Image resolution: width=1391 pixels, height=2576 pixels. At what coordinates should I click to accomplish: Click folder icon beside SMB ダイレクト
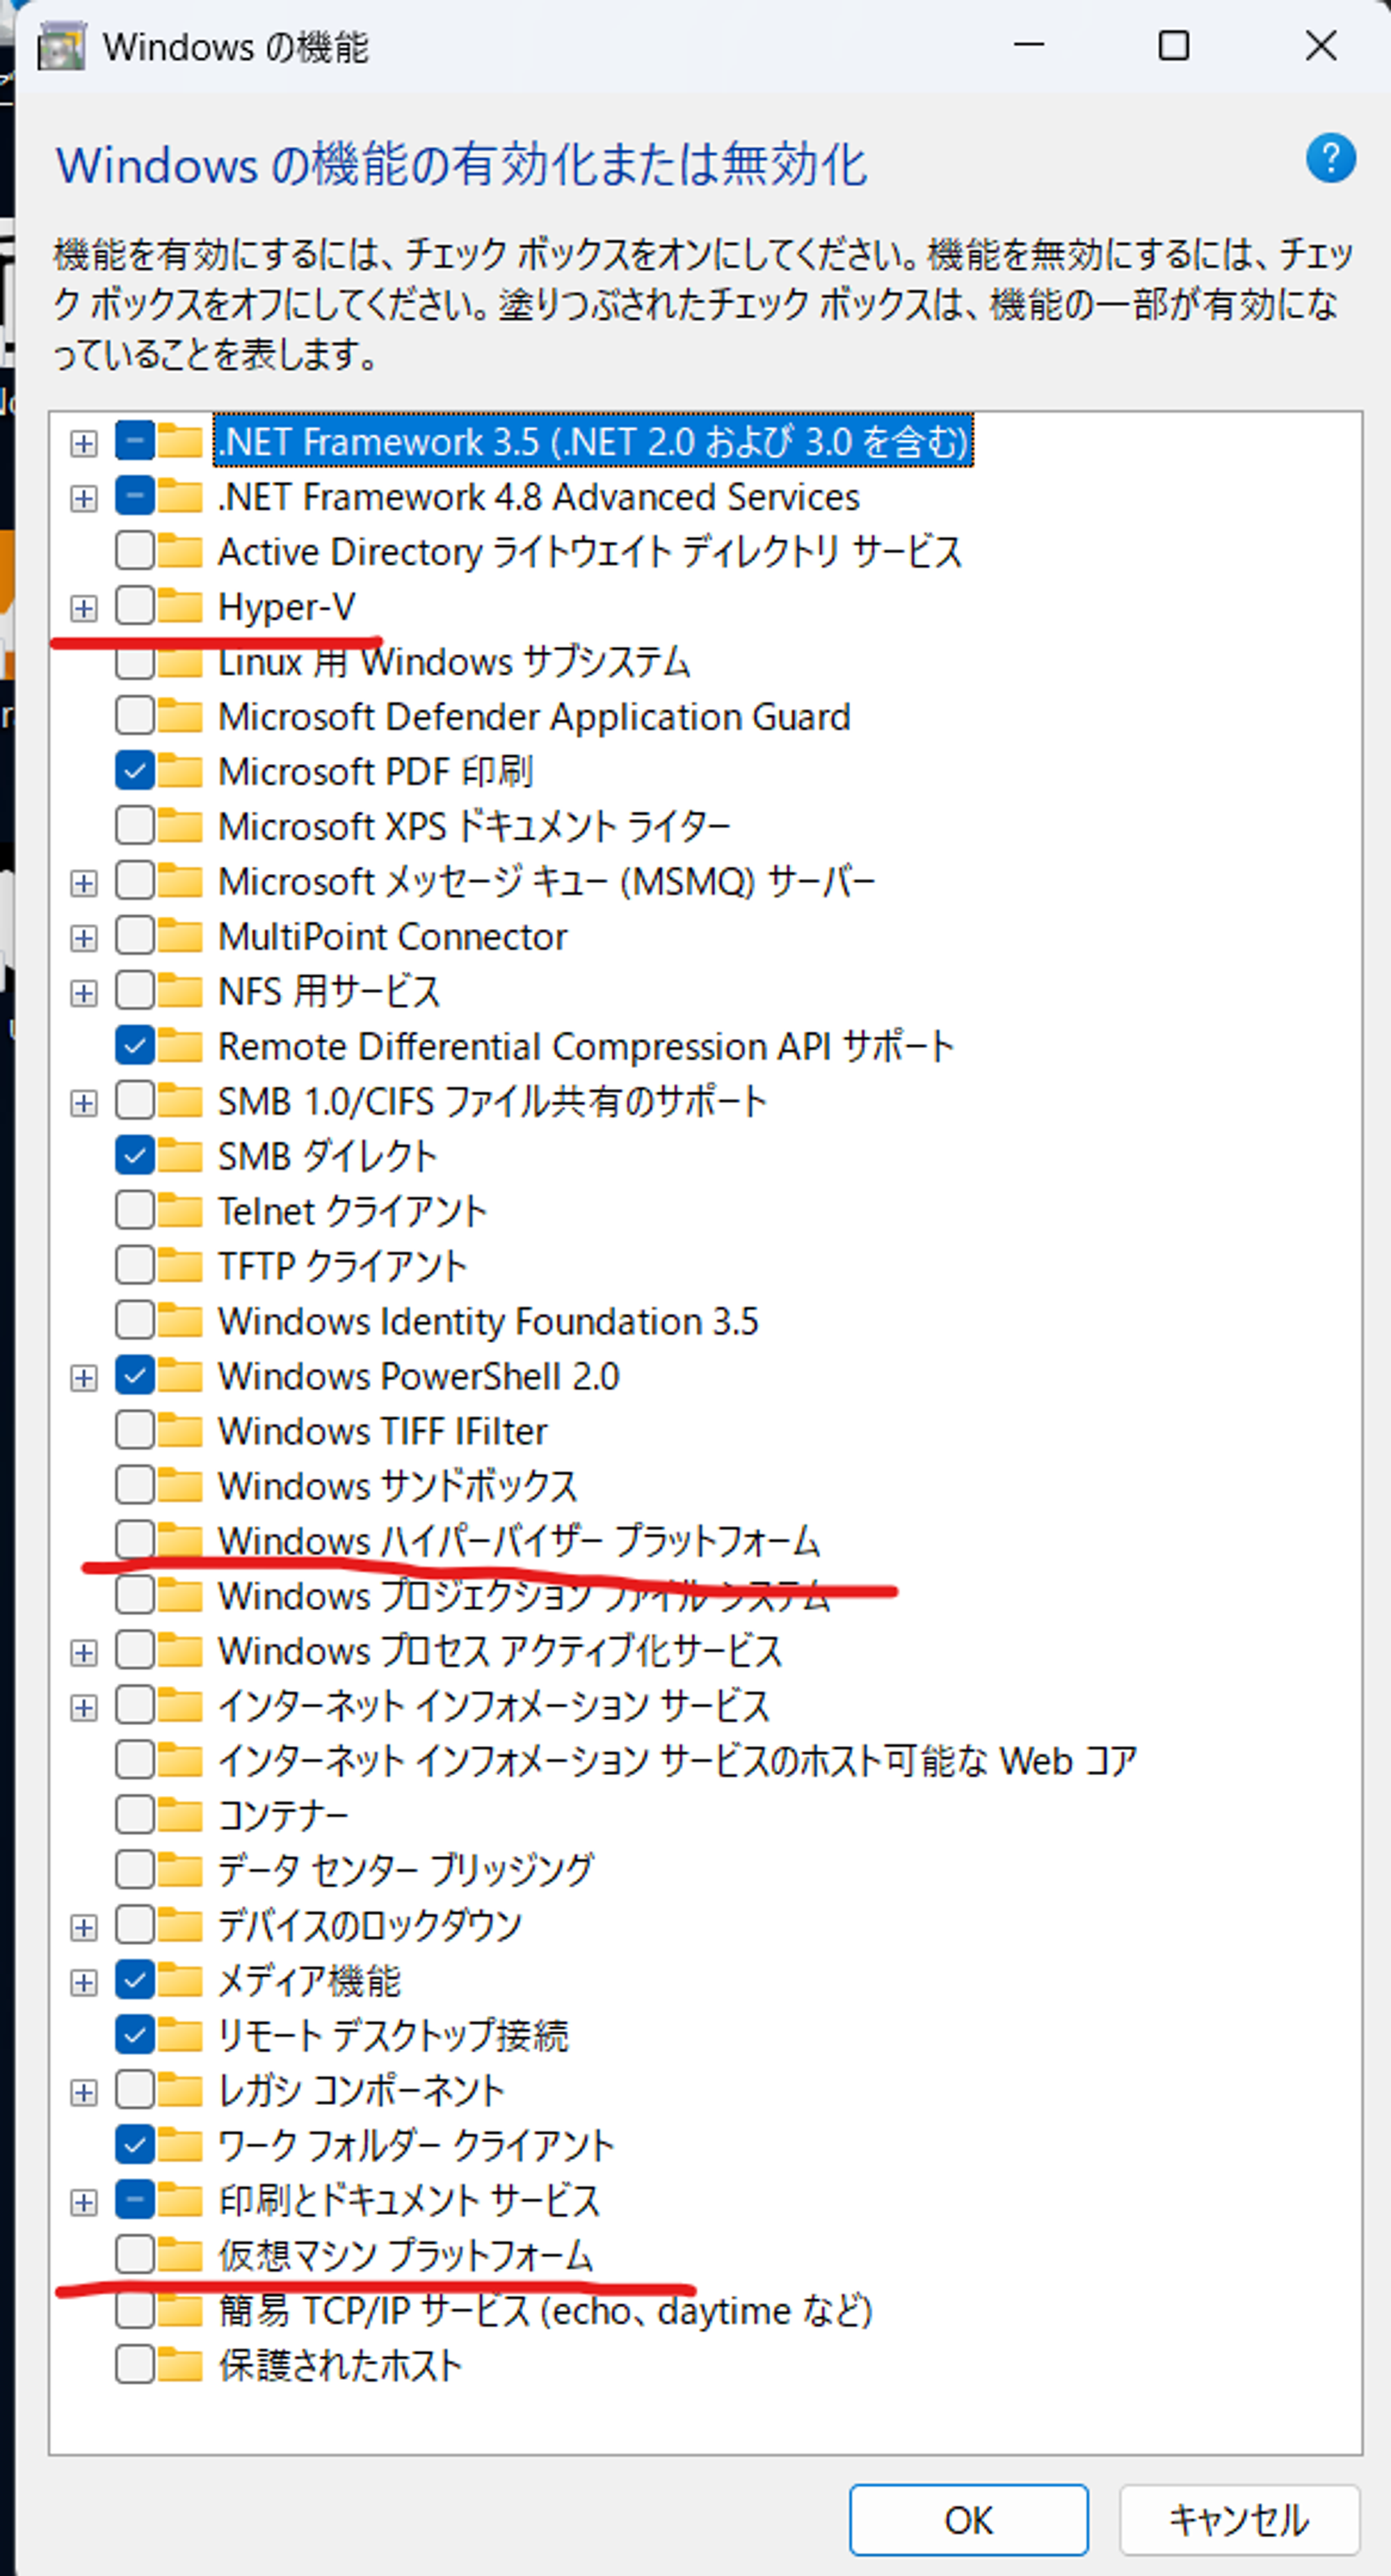180,1155
